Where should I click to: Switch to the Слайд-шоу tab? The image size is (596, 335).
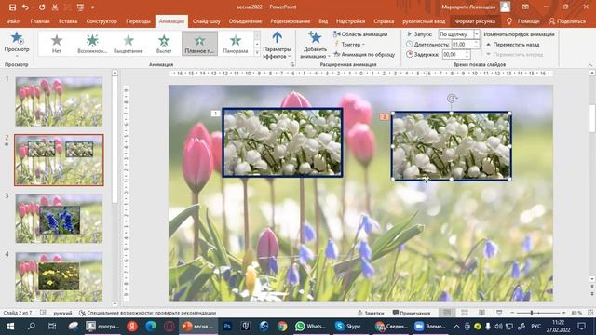coord(206,21)
